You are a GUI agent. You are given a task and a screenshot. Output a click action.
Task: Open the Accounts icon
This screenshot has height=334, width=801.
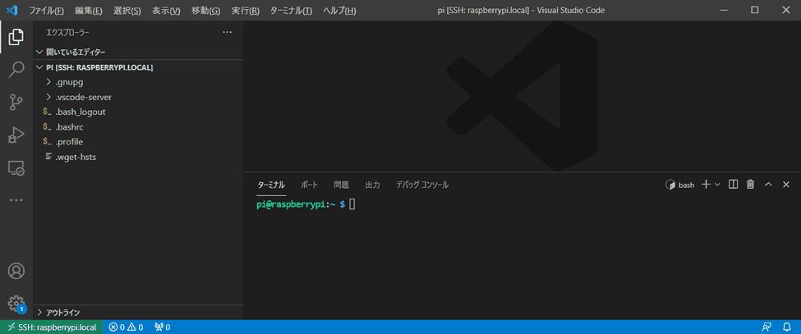click(x=16, y=271)
